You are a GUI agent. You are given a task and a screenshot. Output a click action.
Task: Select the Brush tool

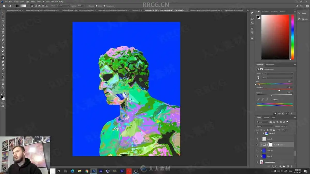3,44
